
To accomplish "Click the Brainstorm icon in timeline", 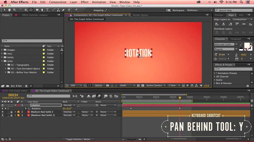I will tap(106, 96).
